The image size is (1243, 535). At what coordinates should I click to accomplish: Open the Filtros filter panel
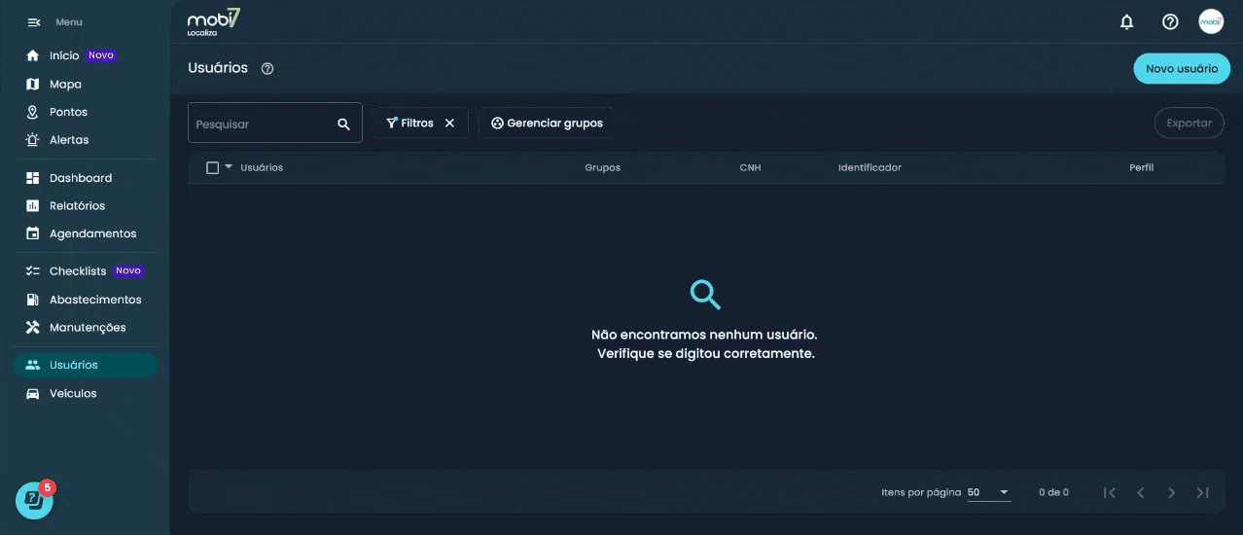point(409,124)
